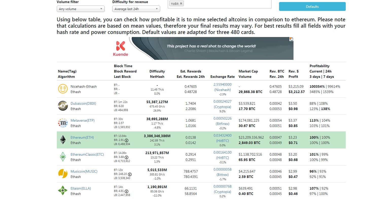Click the Ethereum diamond logo
This screenshot has height=199, width=366.
pos(63,140)
